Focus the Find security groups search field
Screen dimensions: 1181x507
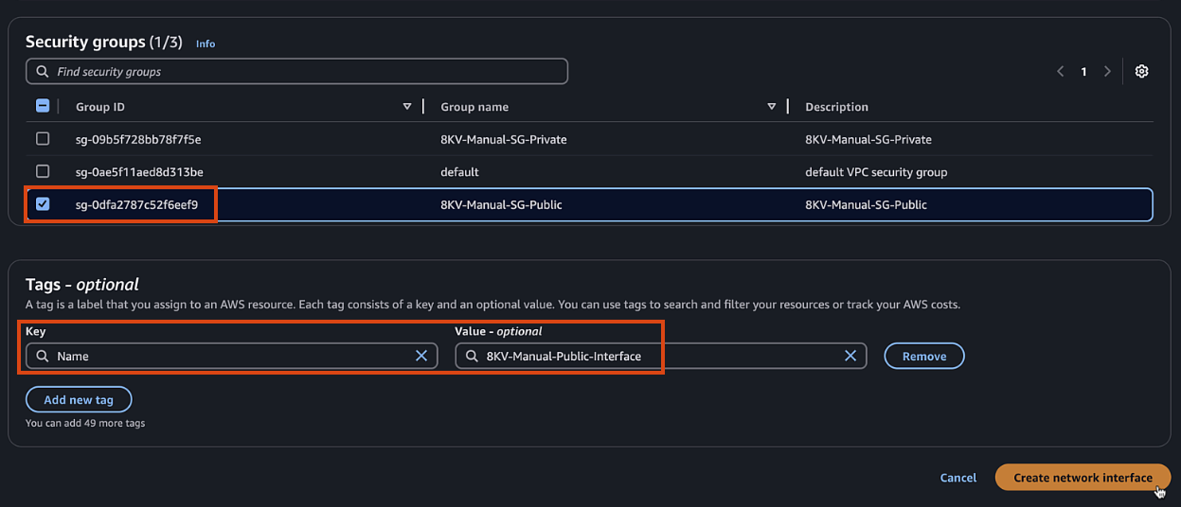(303, 72)
